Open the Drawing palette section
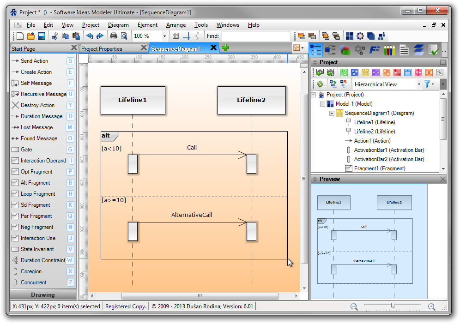The image size is (460, 324). point(43,294)
